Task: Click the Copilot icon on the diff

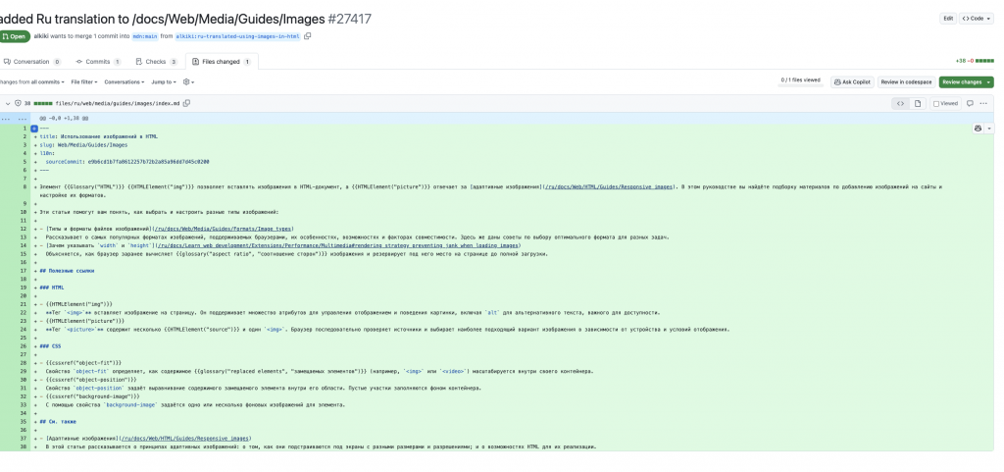Action: click(978, 129)
